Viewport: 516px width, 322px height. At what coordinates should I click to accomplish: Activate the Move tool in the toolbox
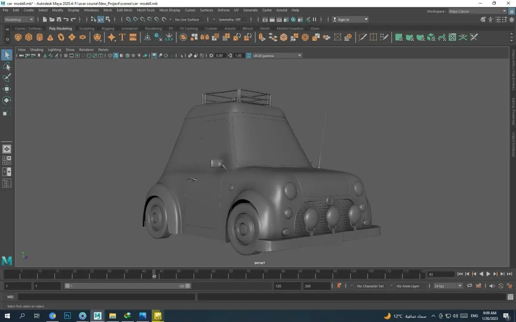[6, 89]
